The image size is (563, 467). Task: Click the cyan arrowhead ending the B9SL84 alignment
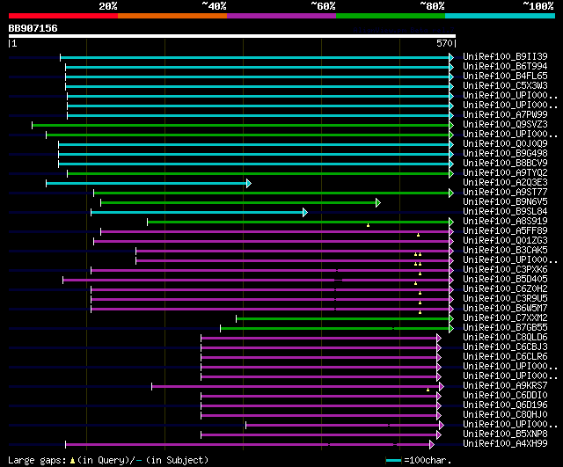305,213
